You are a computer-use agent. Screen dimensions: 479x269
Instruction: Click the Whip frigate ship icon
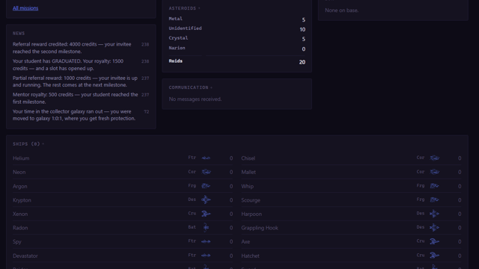[x=434, y=186]
